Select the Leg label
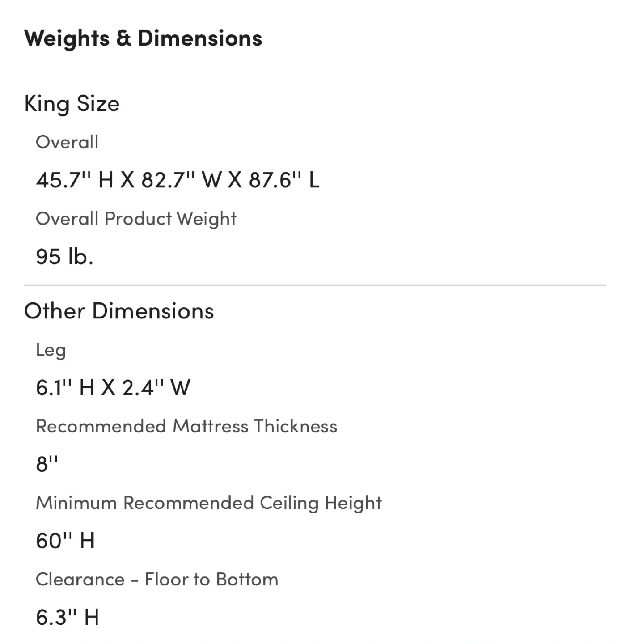This screenshot has height=644, width=630. click(51, 350)
